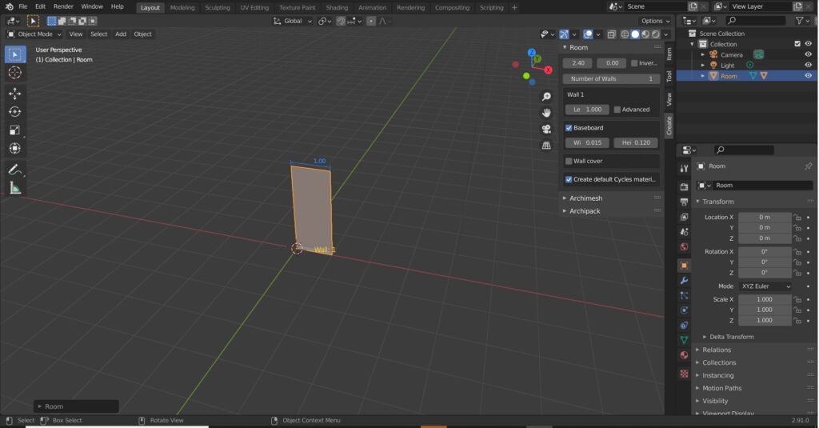Viewport: 819px width, 428px height.
Task: Open the Object Mode dropdown
Action: tap(34, 34)
